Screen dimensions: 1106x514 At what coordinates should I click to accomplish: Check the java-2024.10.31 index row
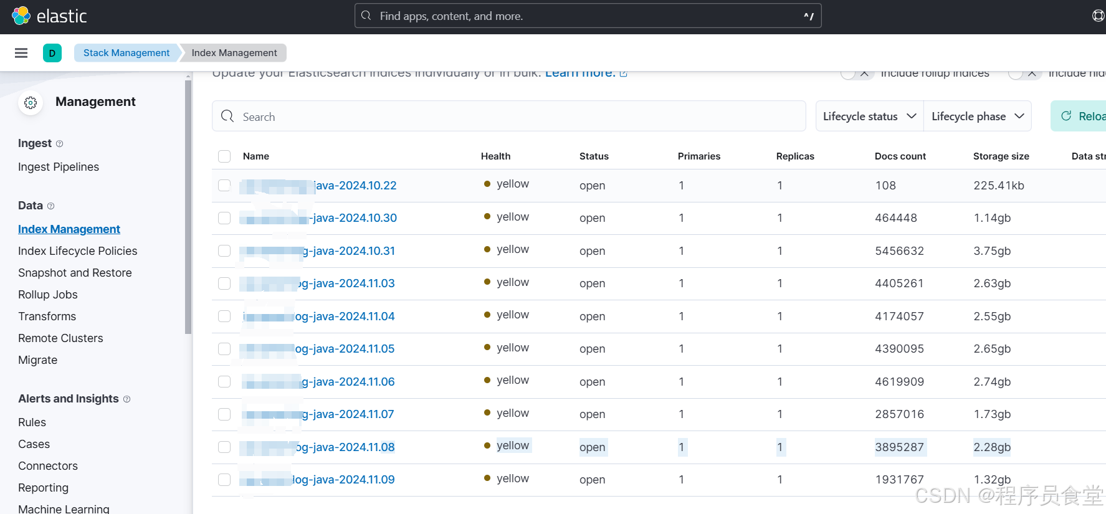pos(224,251)
